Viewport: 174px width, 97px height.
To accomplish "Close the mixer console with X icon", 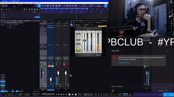I will point(1,21).
